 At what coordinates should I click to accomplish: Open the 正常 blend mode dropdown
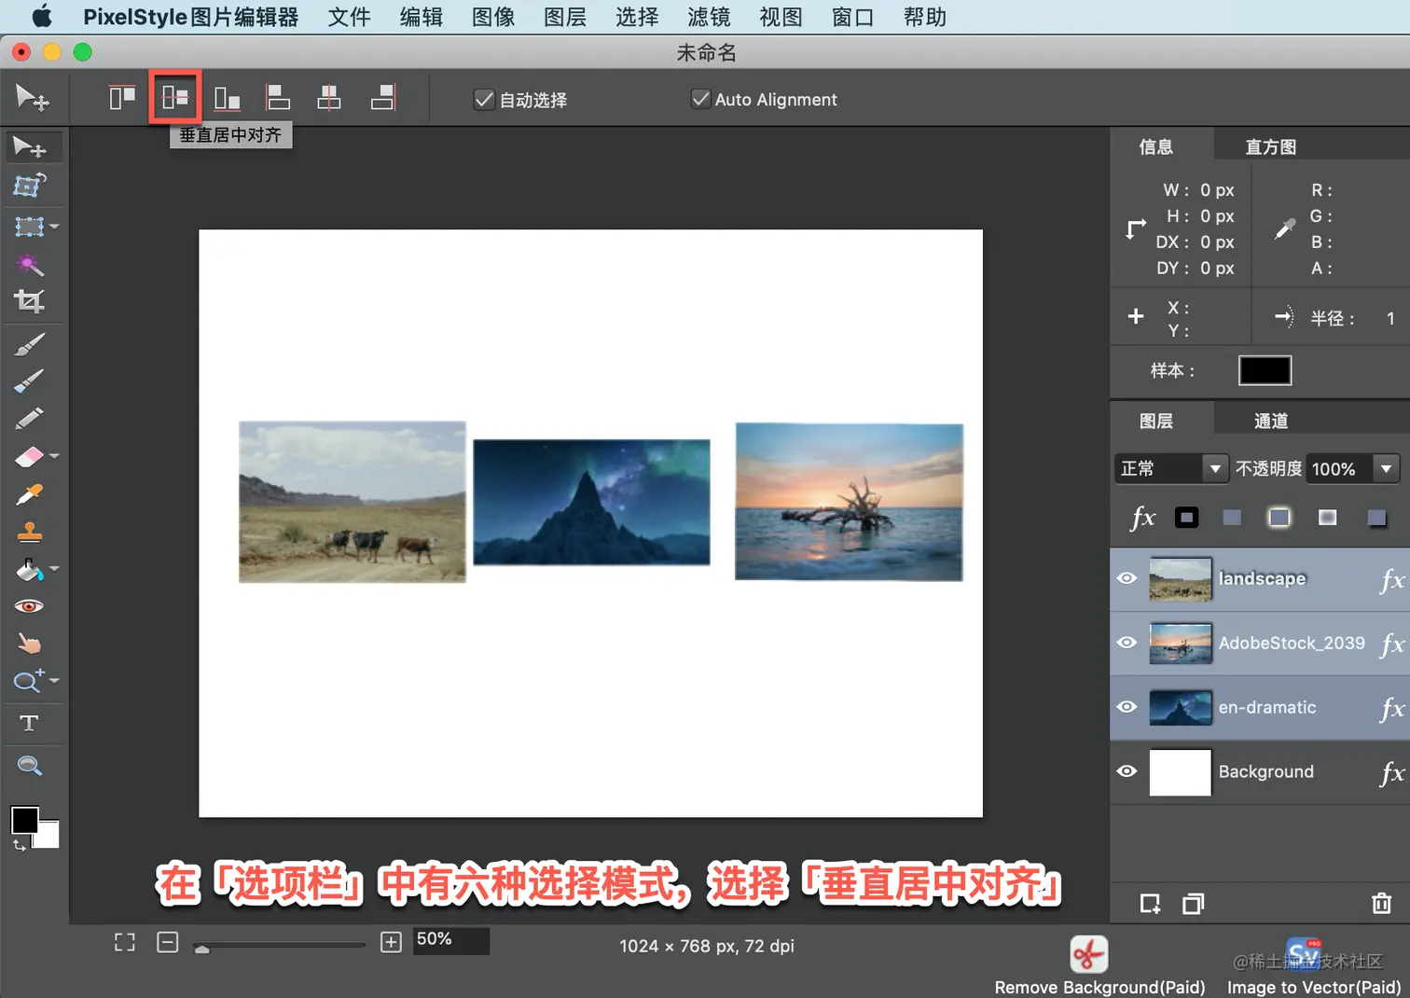click(1171, 468)
